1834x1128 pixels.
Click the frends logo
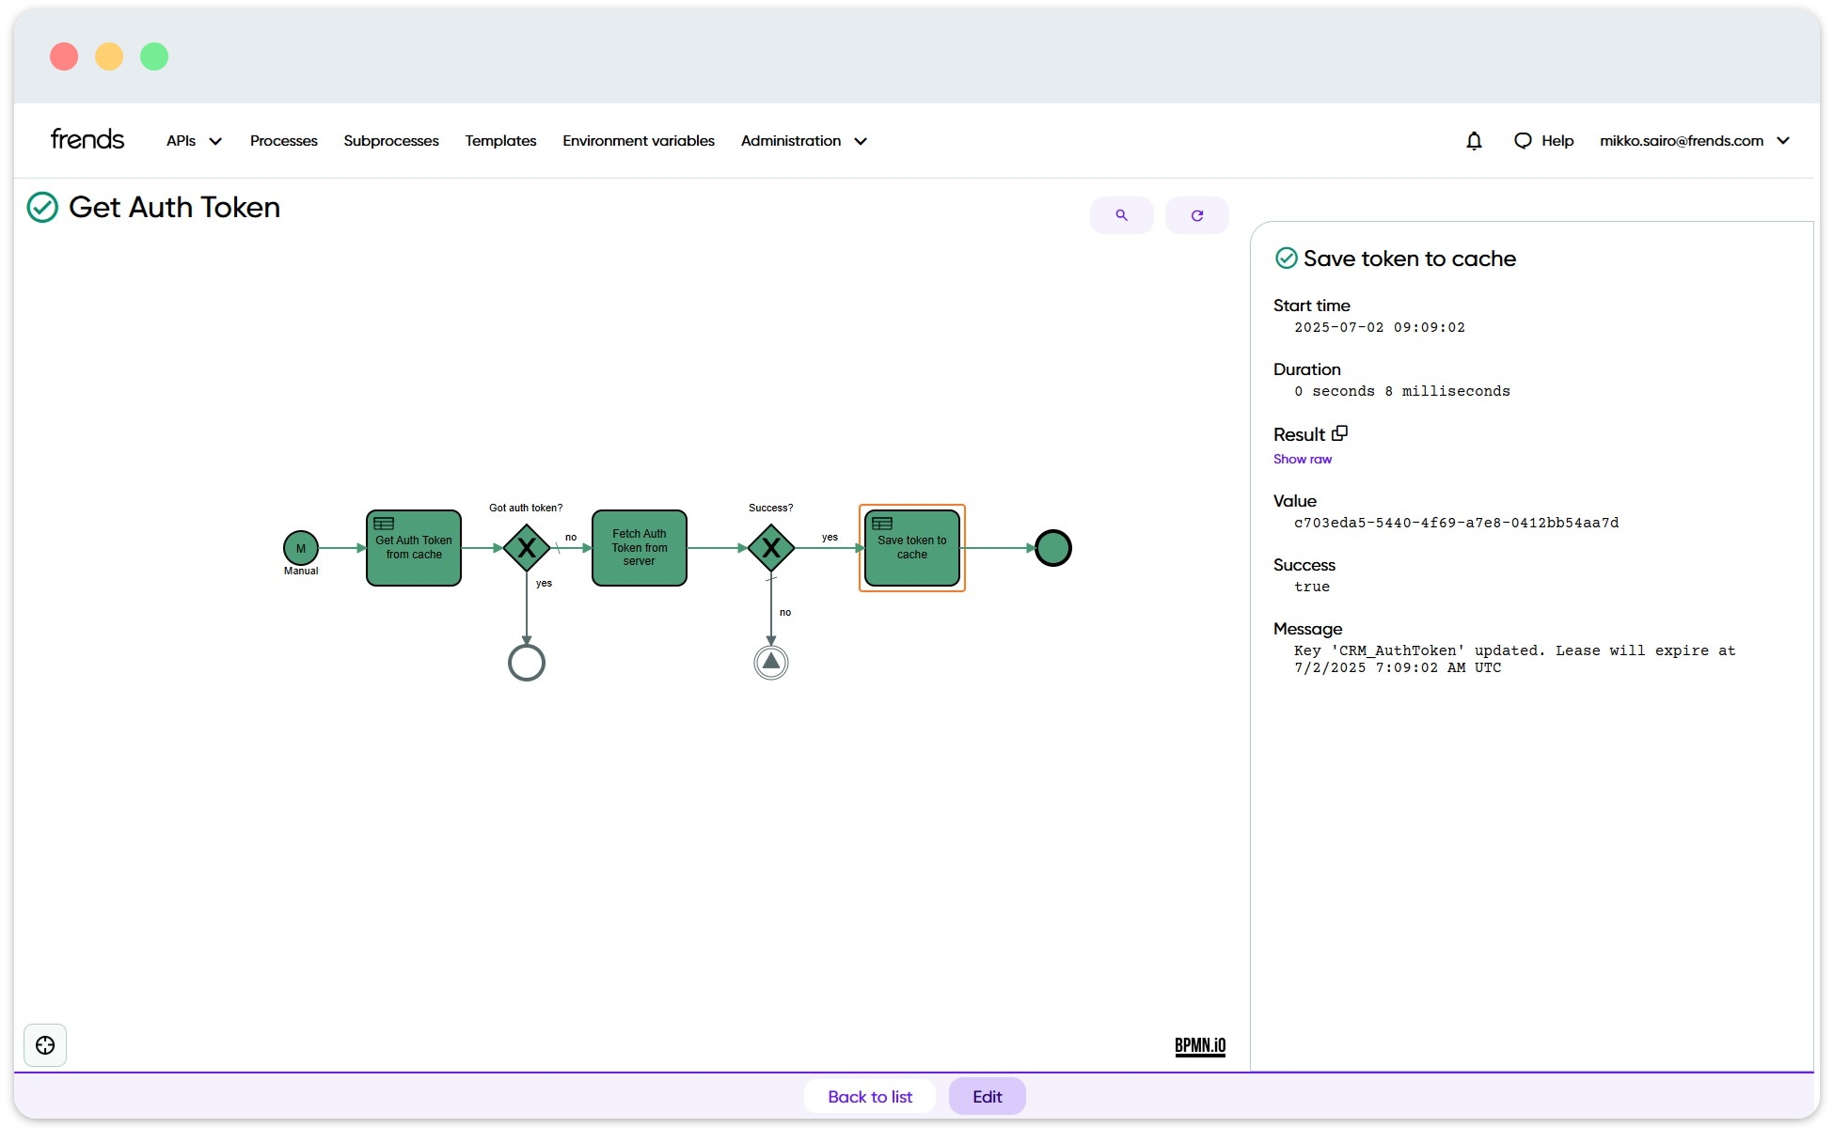pyautogui.click(x=87, y=138)
